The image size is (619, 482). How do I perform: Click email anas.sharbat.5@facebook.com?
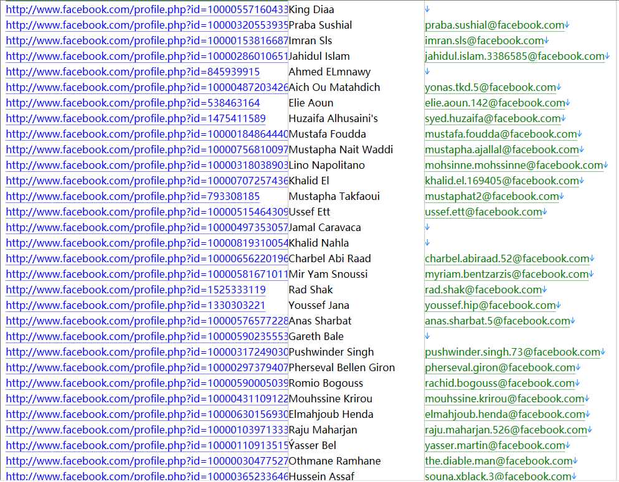tap(498, 321)
